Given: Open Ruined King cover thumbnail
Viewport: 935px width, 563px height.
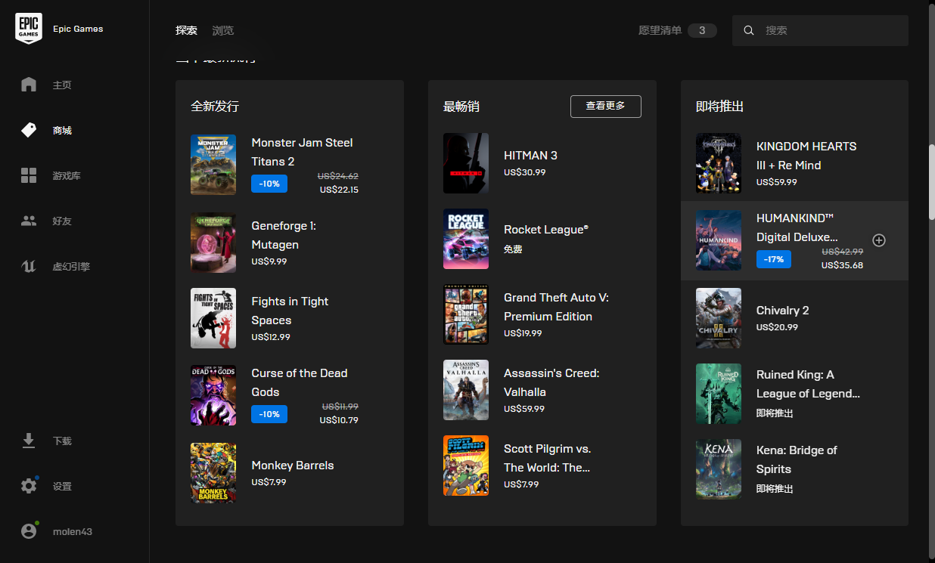Looking at the screenshot, I should (x=719, y=394).
